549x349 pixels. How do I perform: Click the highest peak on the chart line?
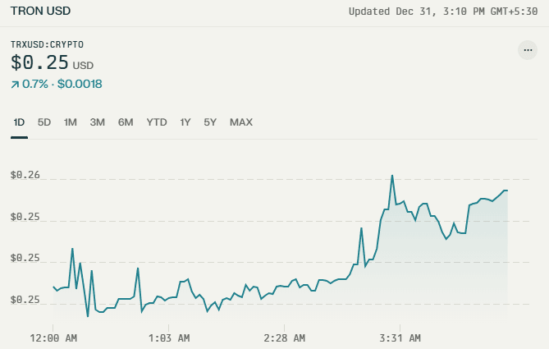click(392, 176)
